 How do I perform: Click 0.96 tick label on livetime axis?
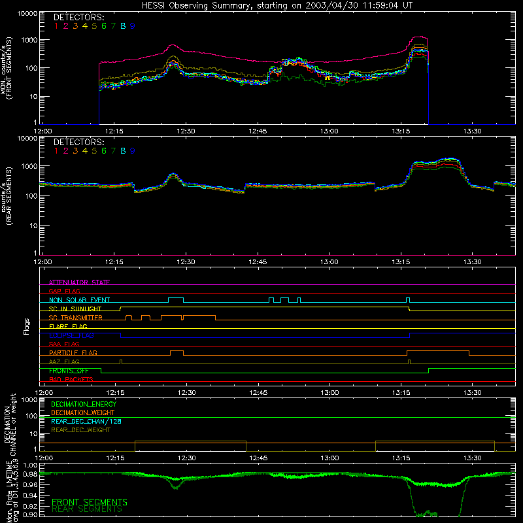29,484
